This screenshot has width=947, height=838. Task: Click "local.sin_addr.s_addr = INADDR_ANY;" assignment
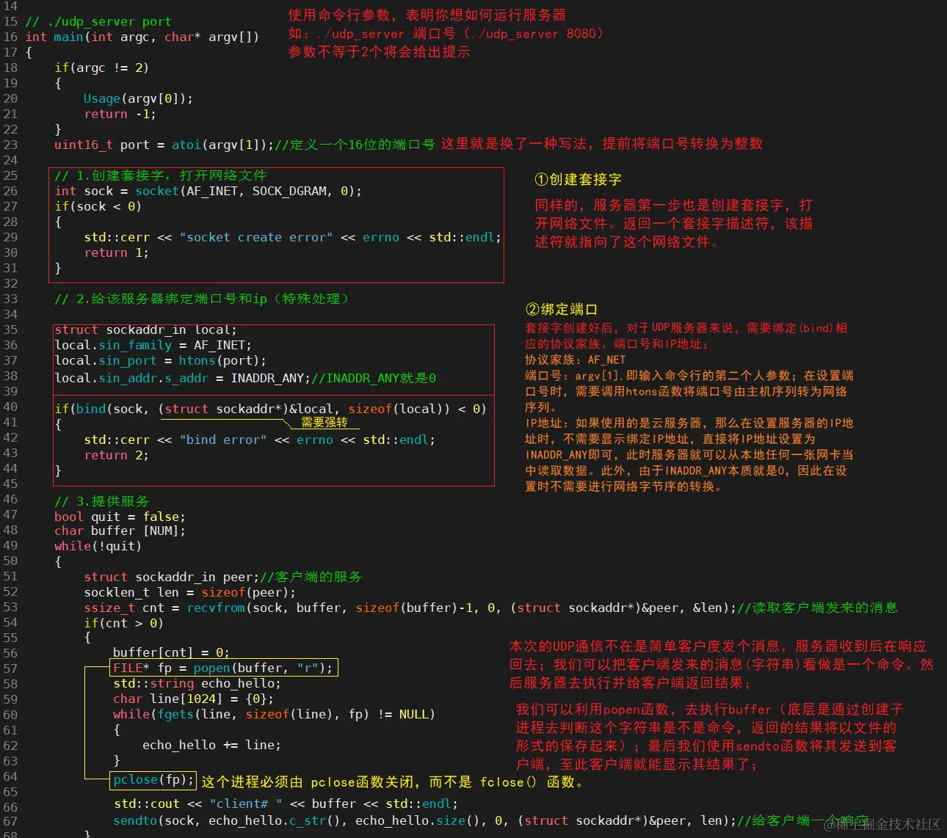pyautogui.click(x=183, y=378)
